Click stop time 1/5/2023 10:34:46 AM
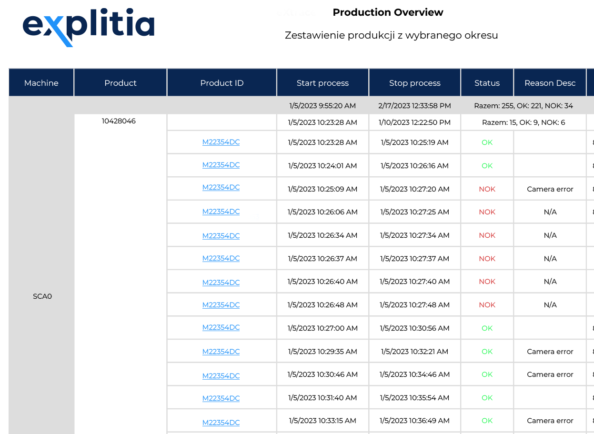This screenshot has width=594, height=434. coord(414,374)
